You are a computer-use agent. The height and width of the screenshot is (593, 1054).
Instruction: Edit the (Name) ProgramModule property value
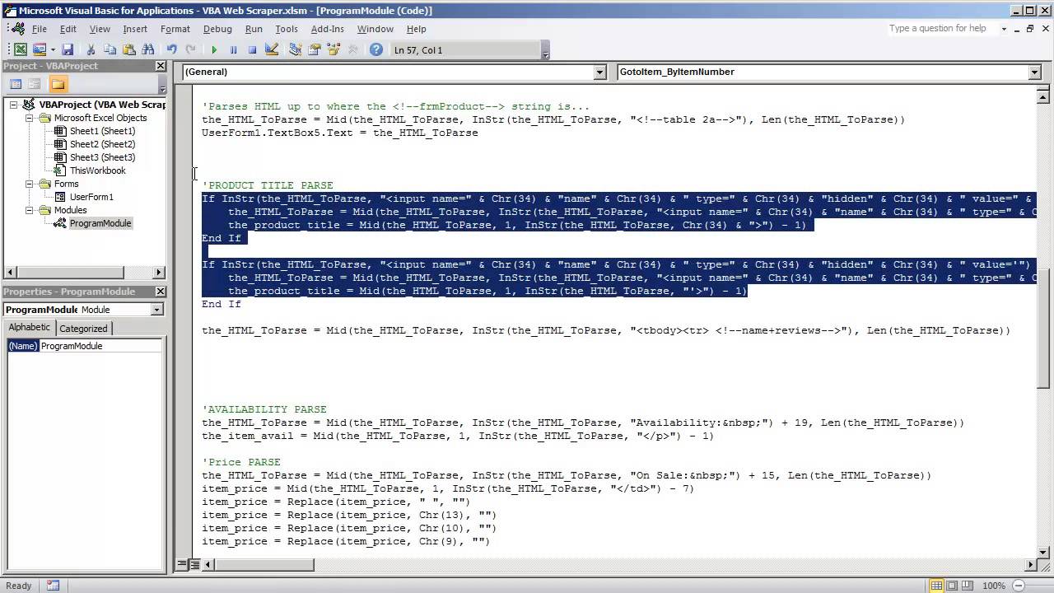pos(101,346)
